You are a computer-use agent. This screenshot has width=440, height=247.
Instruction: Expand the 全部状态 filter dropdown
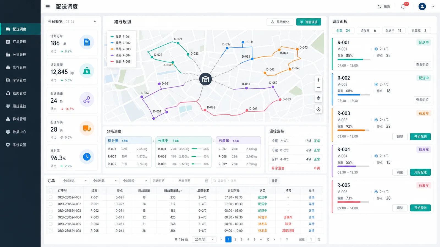click(x=75, y=181)
